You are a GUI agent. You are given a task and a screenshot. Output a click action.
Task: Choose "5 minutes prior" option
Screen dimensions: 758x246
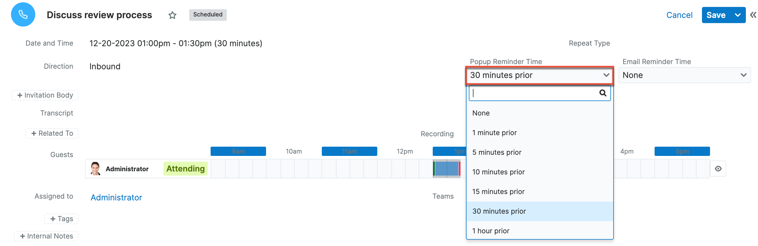[x=497, y=152]
